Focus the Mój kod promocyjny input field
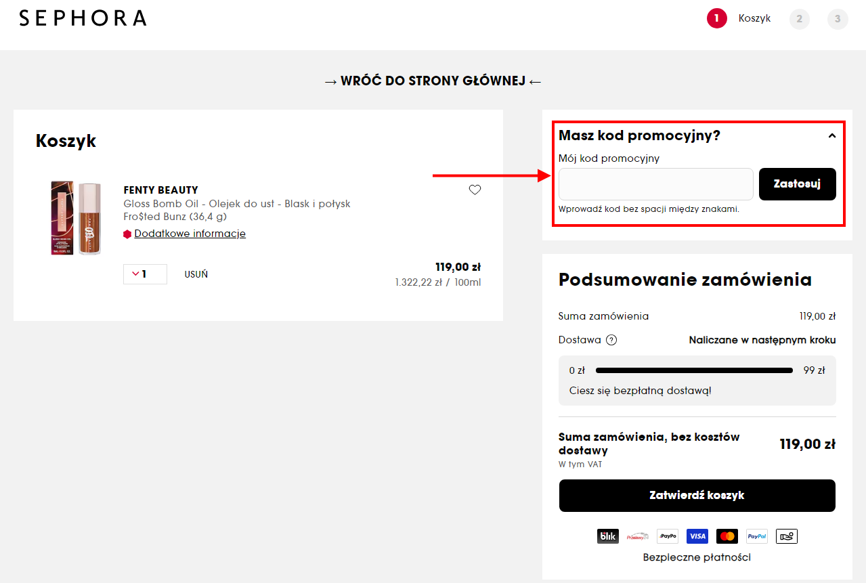The height and width of the screenshot is (583, 866). 656,184
